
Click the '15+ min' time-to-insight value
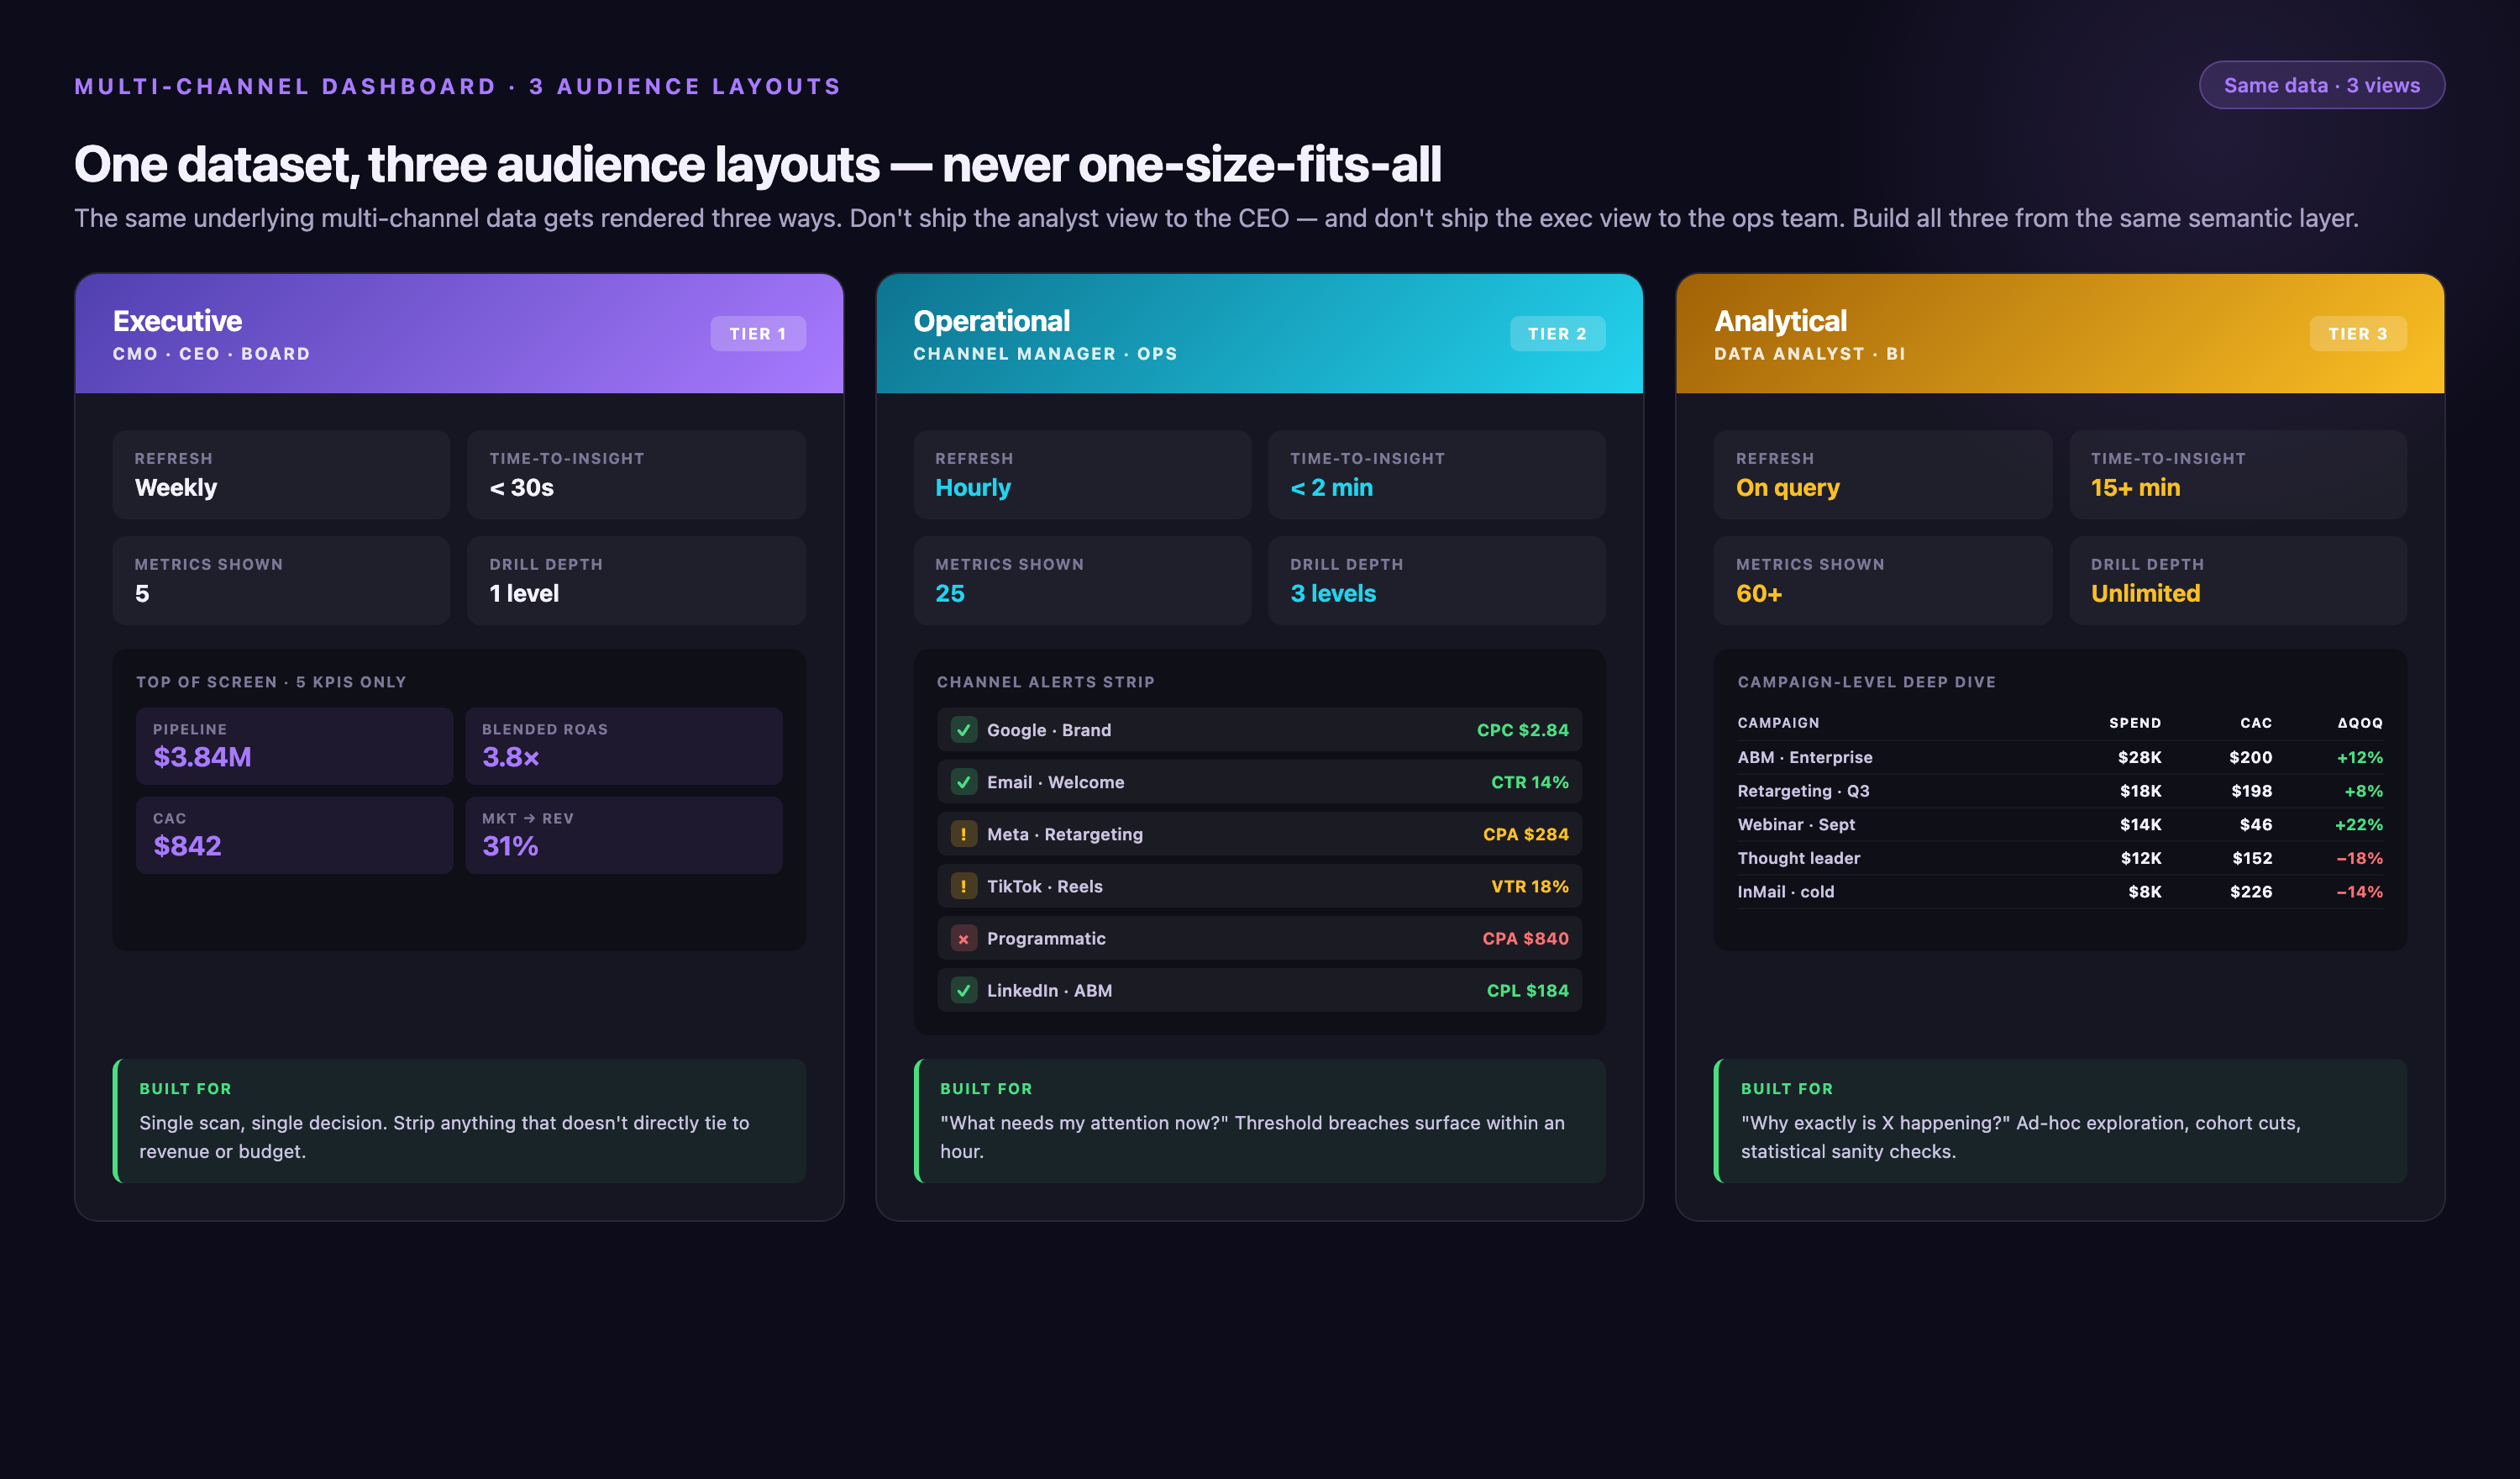pyautogui.click(x=2136, y=488)
